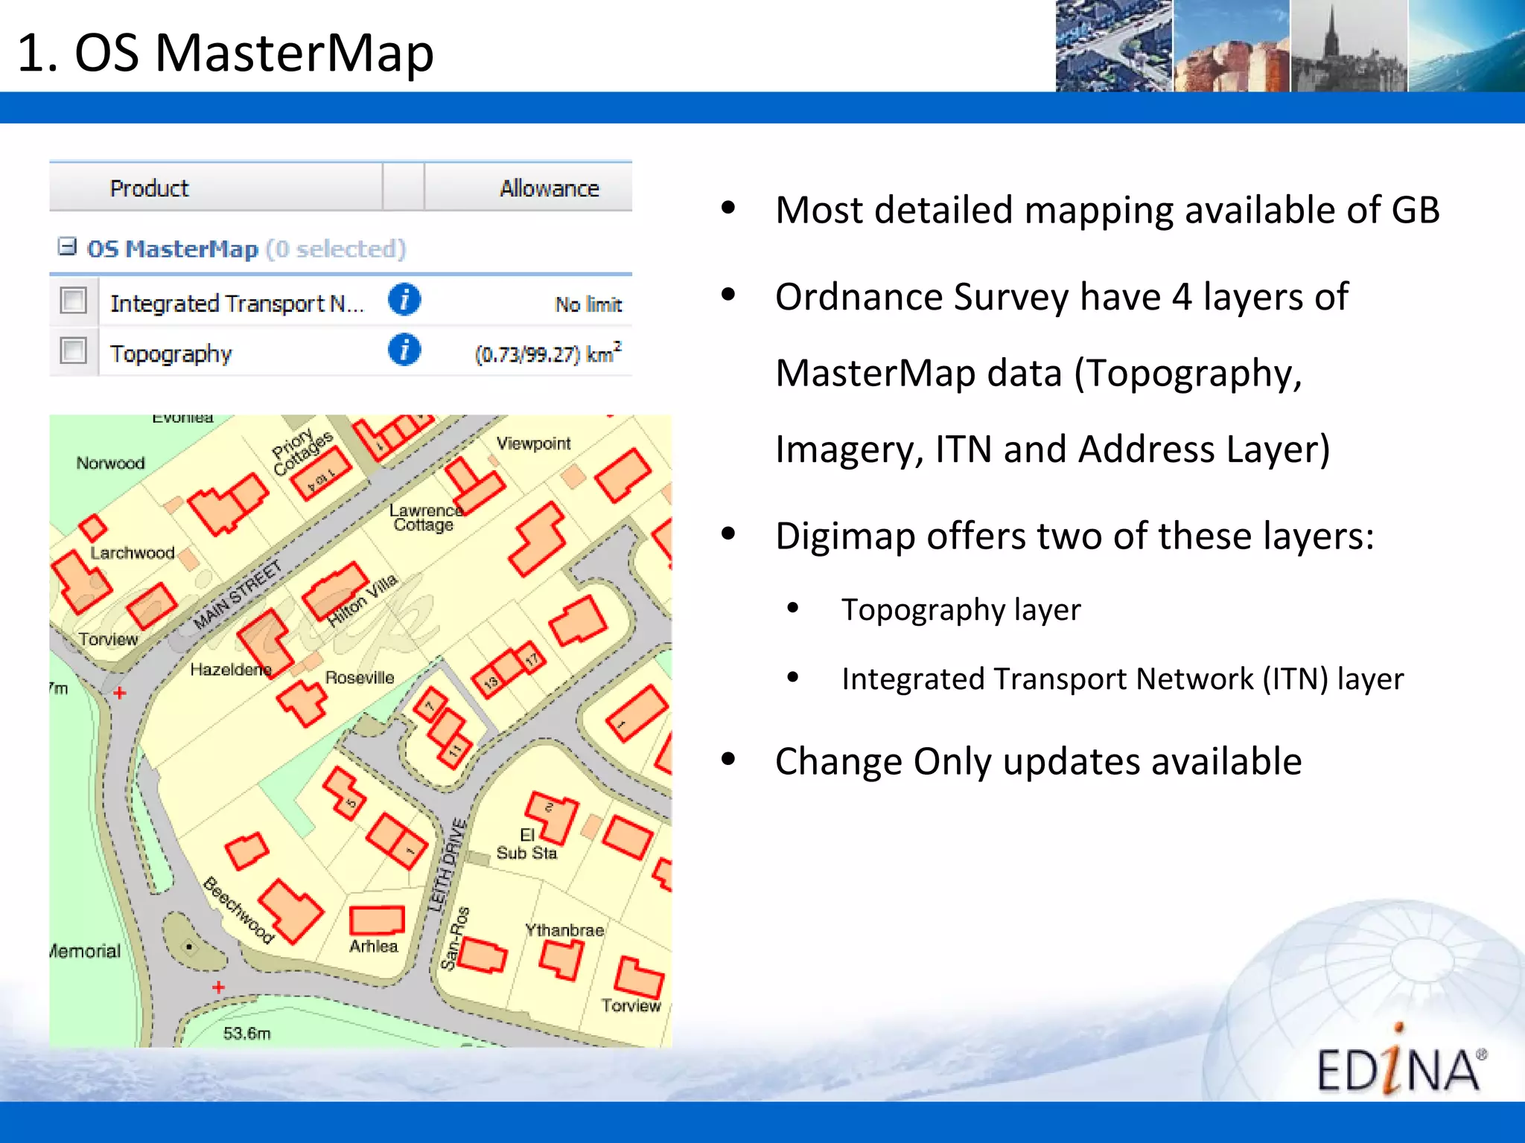Click the 'Larchwood' label on map
Viewport: 1525px width, 1143px height.
click(133, 553)
